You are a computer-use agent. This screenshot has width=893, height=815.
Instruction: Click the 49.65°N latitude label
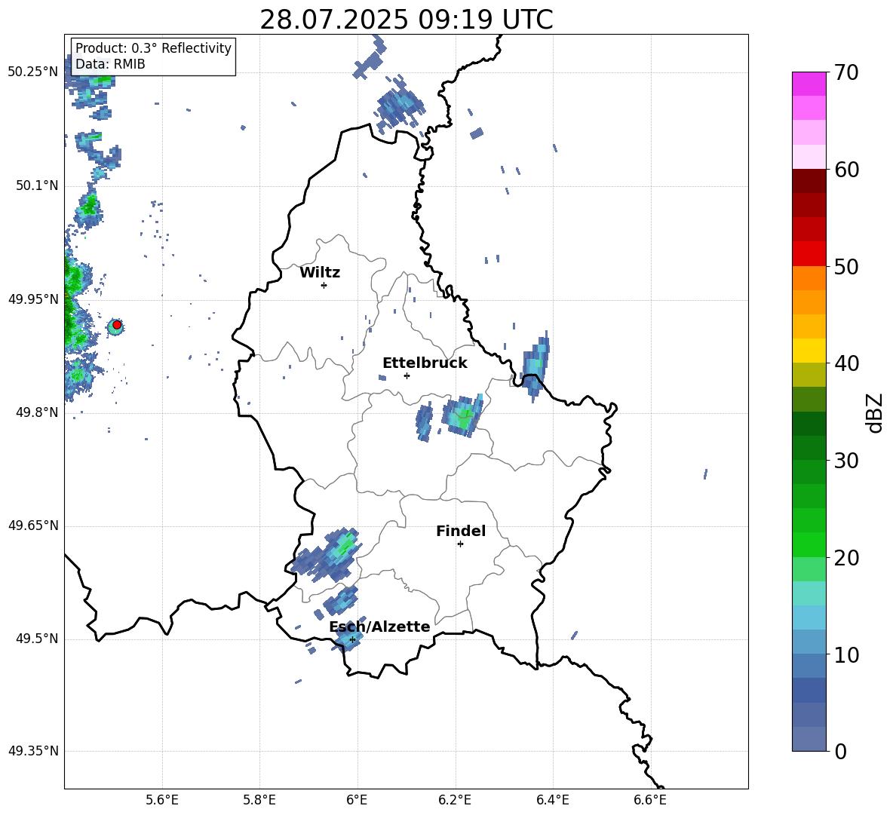pos(32,525)
